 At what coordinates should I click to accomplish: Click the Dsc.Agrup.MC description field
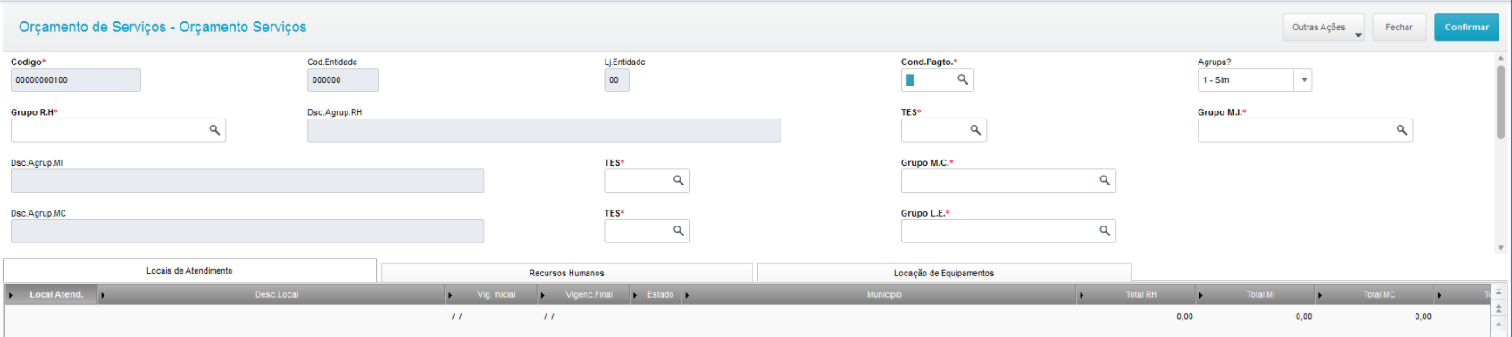point(247,231)
